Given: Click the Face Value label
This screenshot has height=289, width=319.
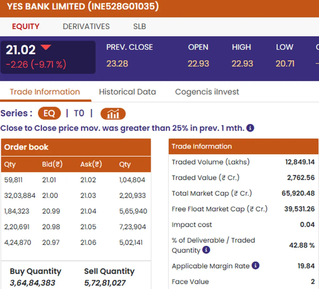Looking at the screenshot, I should tap(190, 282).
